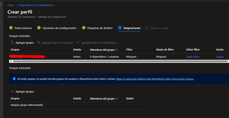Switch to Opciones de configuración step
This screenshot has height=118, width=229.
[59, 28]
